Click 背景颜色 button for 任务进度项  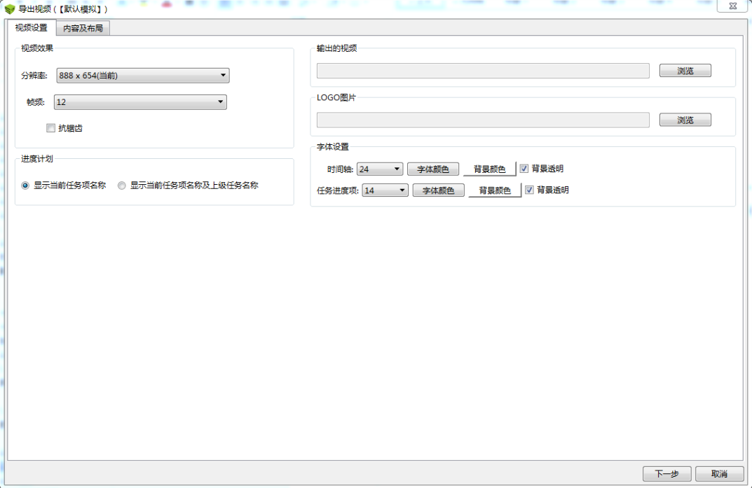(x=495, y=190)
